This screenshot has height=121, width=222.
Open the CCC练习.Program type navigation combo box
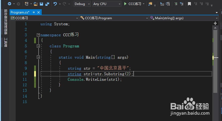114,18
